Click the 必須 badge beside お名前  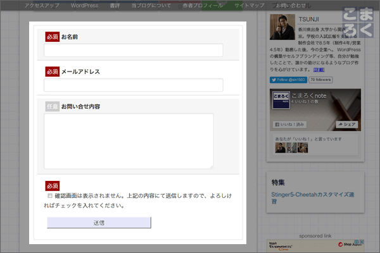point(53,37)
